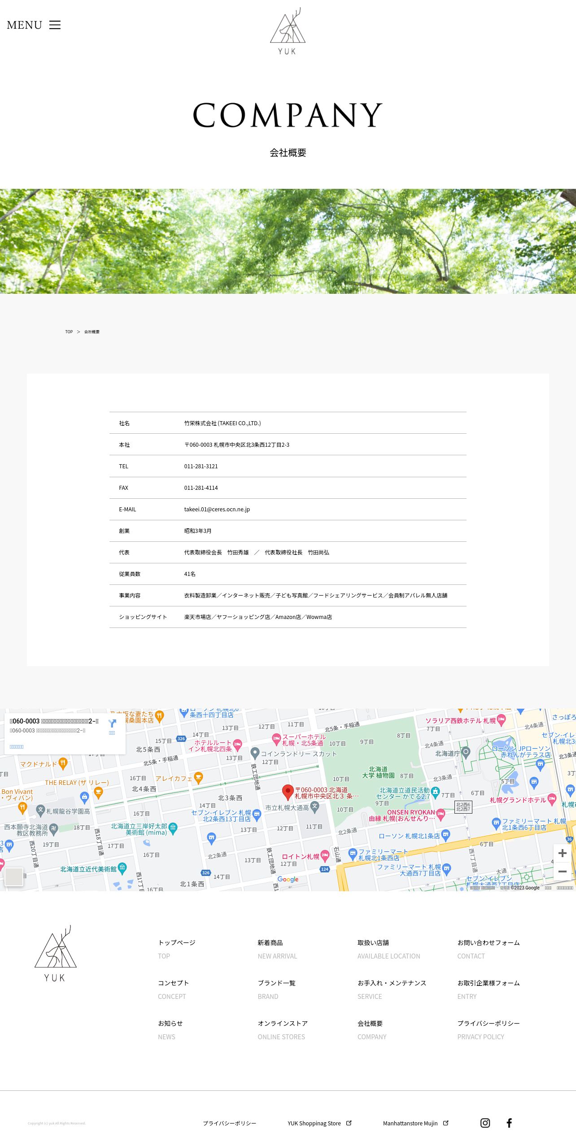
Task: Open the Instagram icon in the footer
Action: click(x=485, y=1123)
